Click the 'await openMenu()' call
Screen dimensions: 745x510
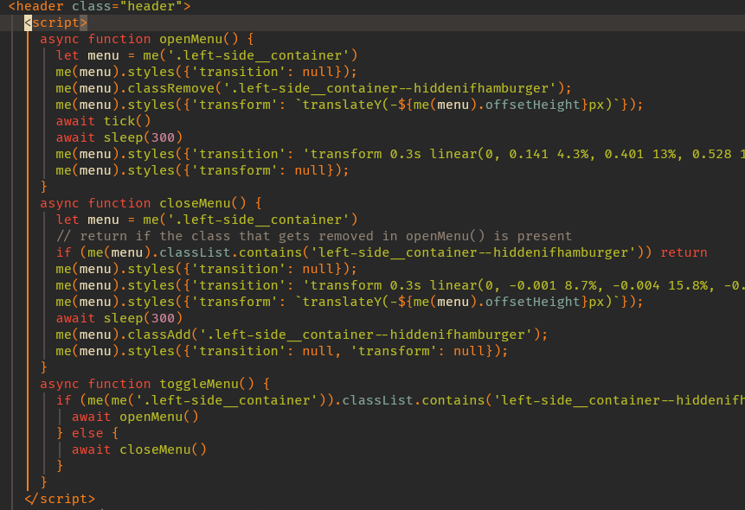click(135, 417)
